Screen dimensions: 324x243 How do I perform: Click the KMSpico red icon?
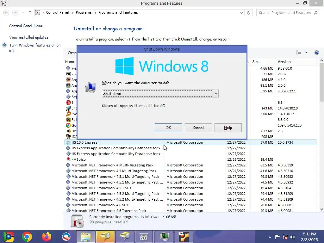[68, 159]
